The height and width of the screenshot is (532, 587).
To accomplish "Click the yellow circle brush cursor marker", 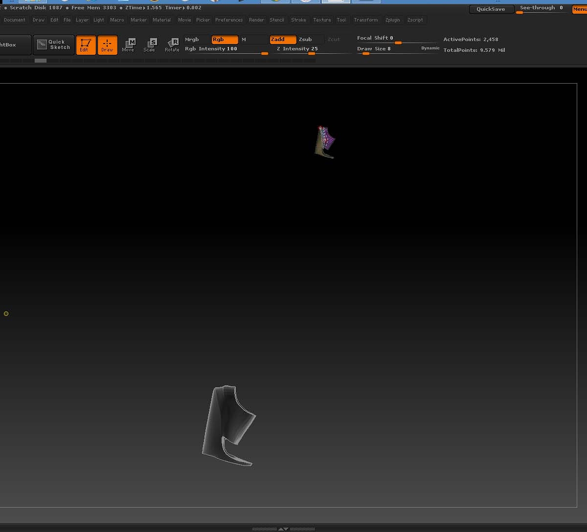I will pyautogui.click(x=6, y=313).
